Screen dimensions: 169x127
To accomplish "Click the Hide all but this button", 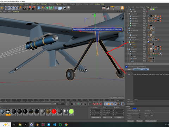I will pyautogui.click(x=151, y=121).
